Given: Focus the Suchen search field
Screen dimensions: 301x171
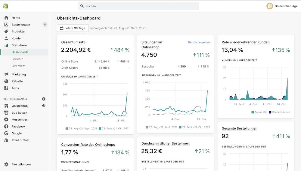Looking at the screenshot, I should [x=138, y=6].
